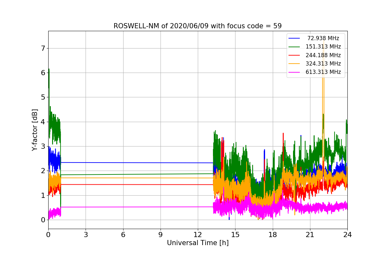Click y-axis tick label 1

pyautogui.click(x=43, y=195)
